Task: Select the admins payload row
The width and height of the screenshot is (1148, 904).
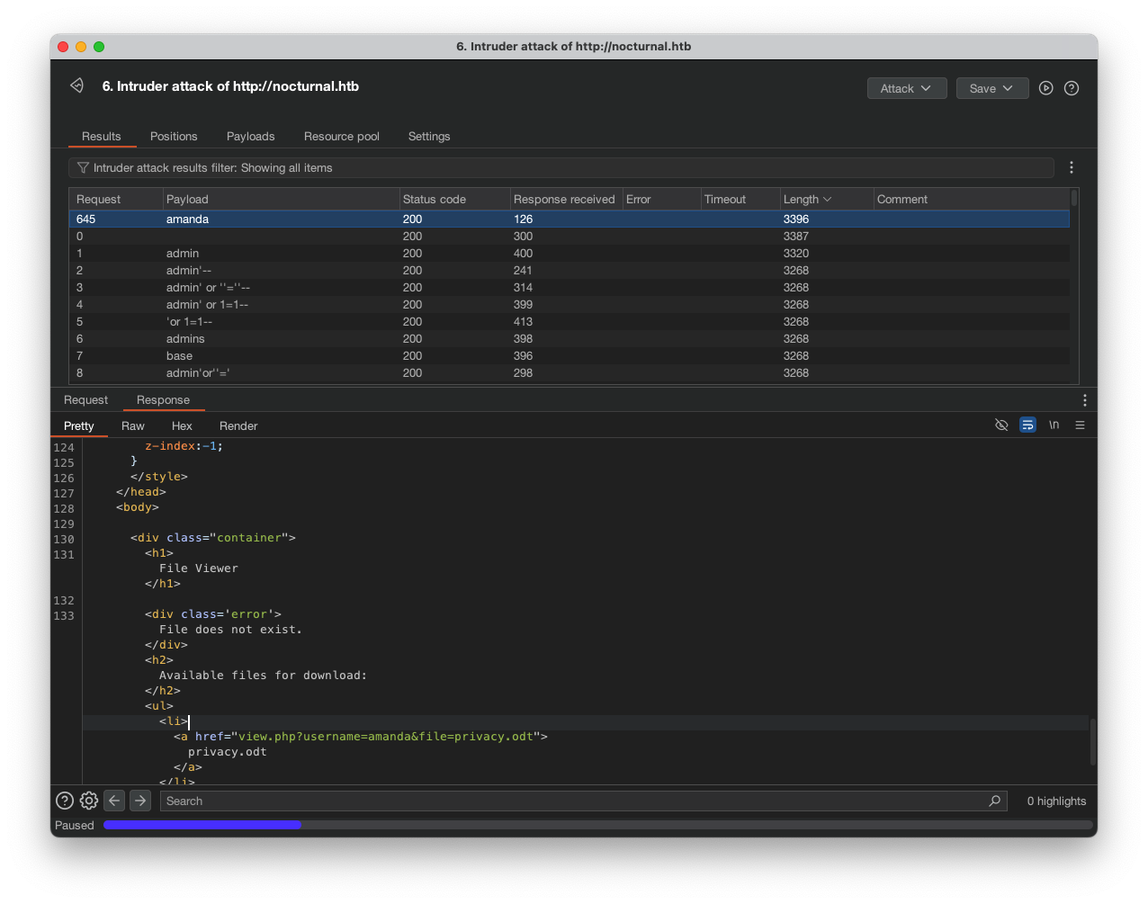Action: (x=570, y=339)
